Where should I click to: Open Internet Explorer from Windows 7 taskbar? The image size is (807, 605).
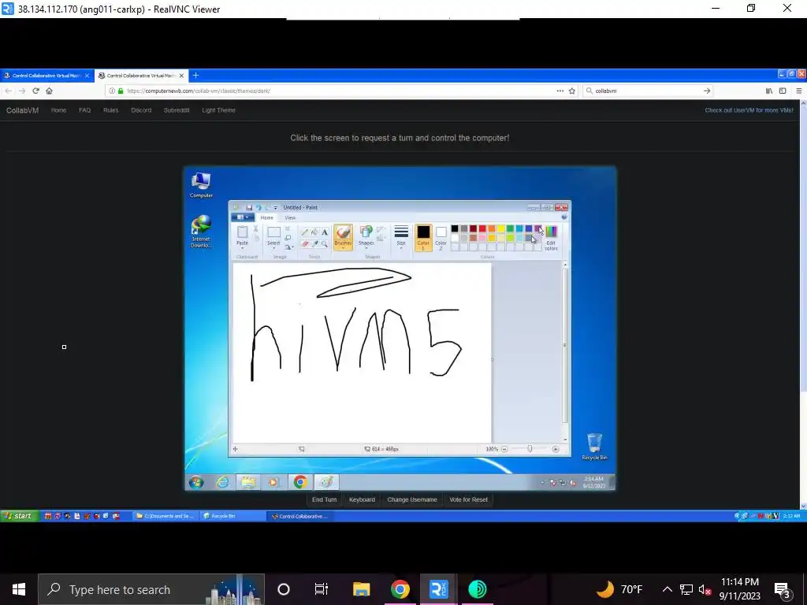(223, 482)
